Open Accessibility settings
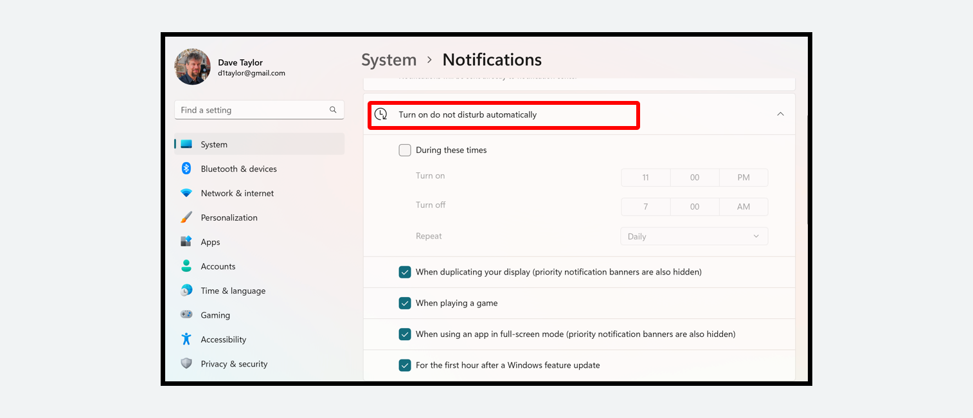 point(223,339)
